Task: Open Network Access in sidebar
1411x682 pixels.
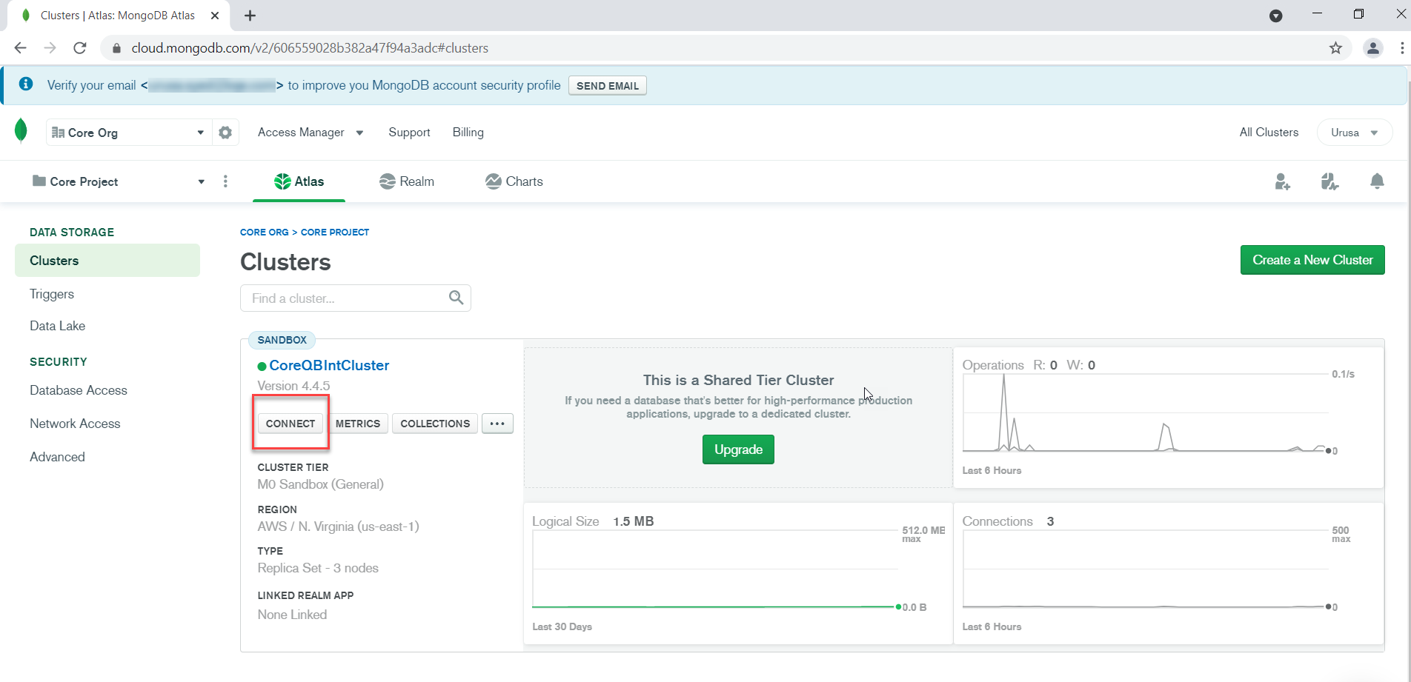Action: click(74, 423)
